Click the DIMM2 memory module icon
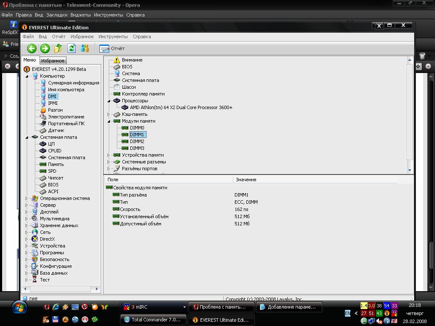 125,141
